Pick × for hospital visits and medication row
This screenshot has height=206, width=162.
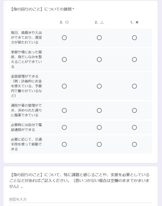[x=134, y=110]
